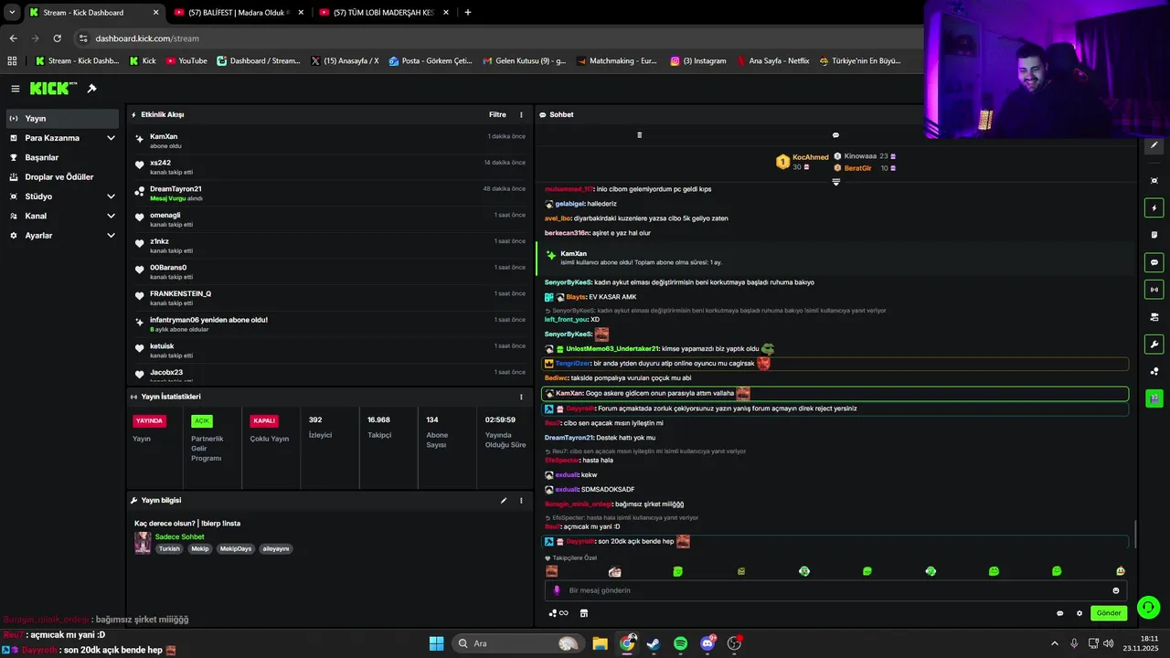Viewport: 1170px width, 658px height.
Task: Open the hamburger menu next to Kick logo
Action: (x=16, y=89)
